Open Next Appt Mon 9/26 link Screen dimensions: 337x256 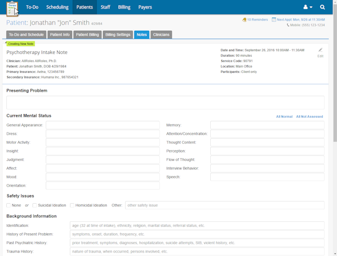click(301, 19)
